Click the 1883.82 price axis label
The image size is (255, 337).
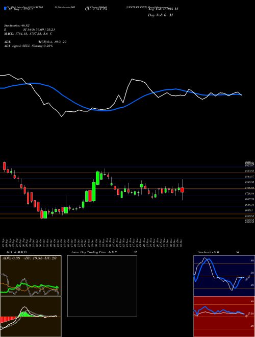tap(249, 171)
